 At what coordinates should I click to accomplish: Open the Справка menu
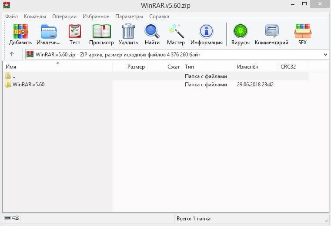(159, 16)
